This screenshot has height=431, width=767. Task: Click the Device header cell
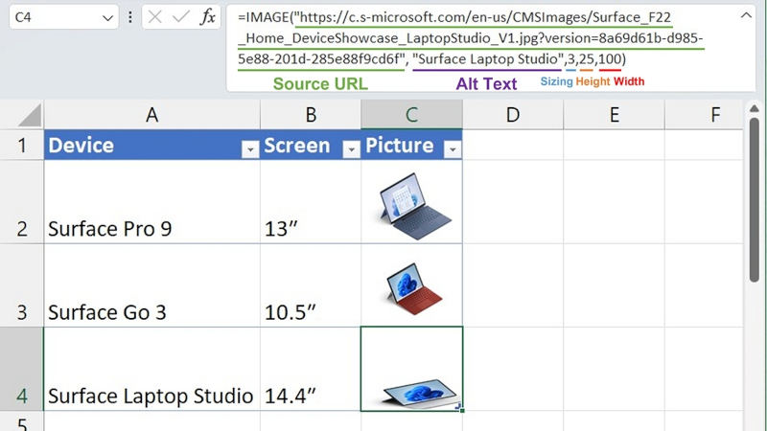152,146
